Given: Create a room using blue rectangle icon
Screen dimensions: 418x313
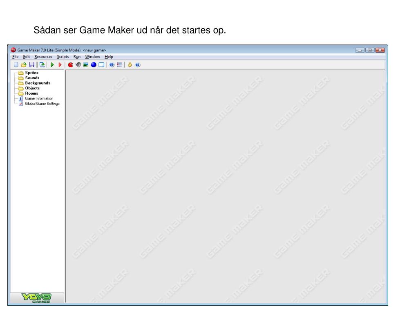Looking at the screenshot, I should 101,64.
